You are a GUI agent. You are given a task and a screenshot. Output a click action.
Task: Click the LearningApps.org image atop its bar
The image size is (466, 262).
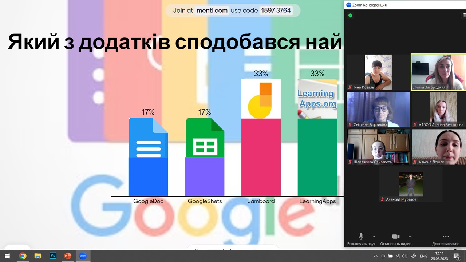tap(317, 99)
